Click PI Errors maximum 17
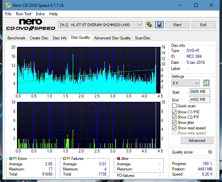 tap(50, 169)
